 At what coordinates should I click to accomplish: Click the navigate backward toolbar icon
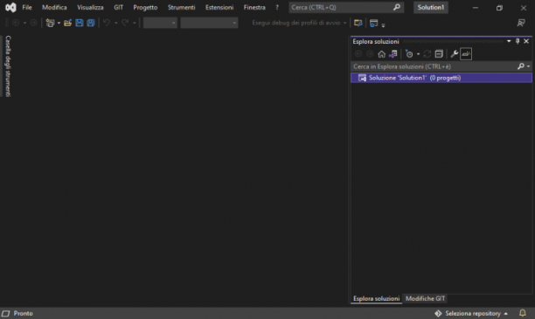coord(16,23)
